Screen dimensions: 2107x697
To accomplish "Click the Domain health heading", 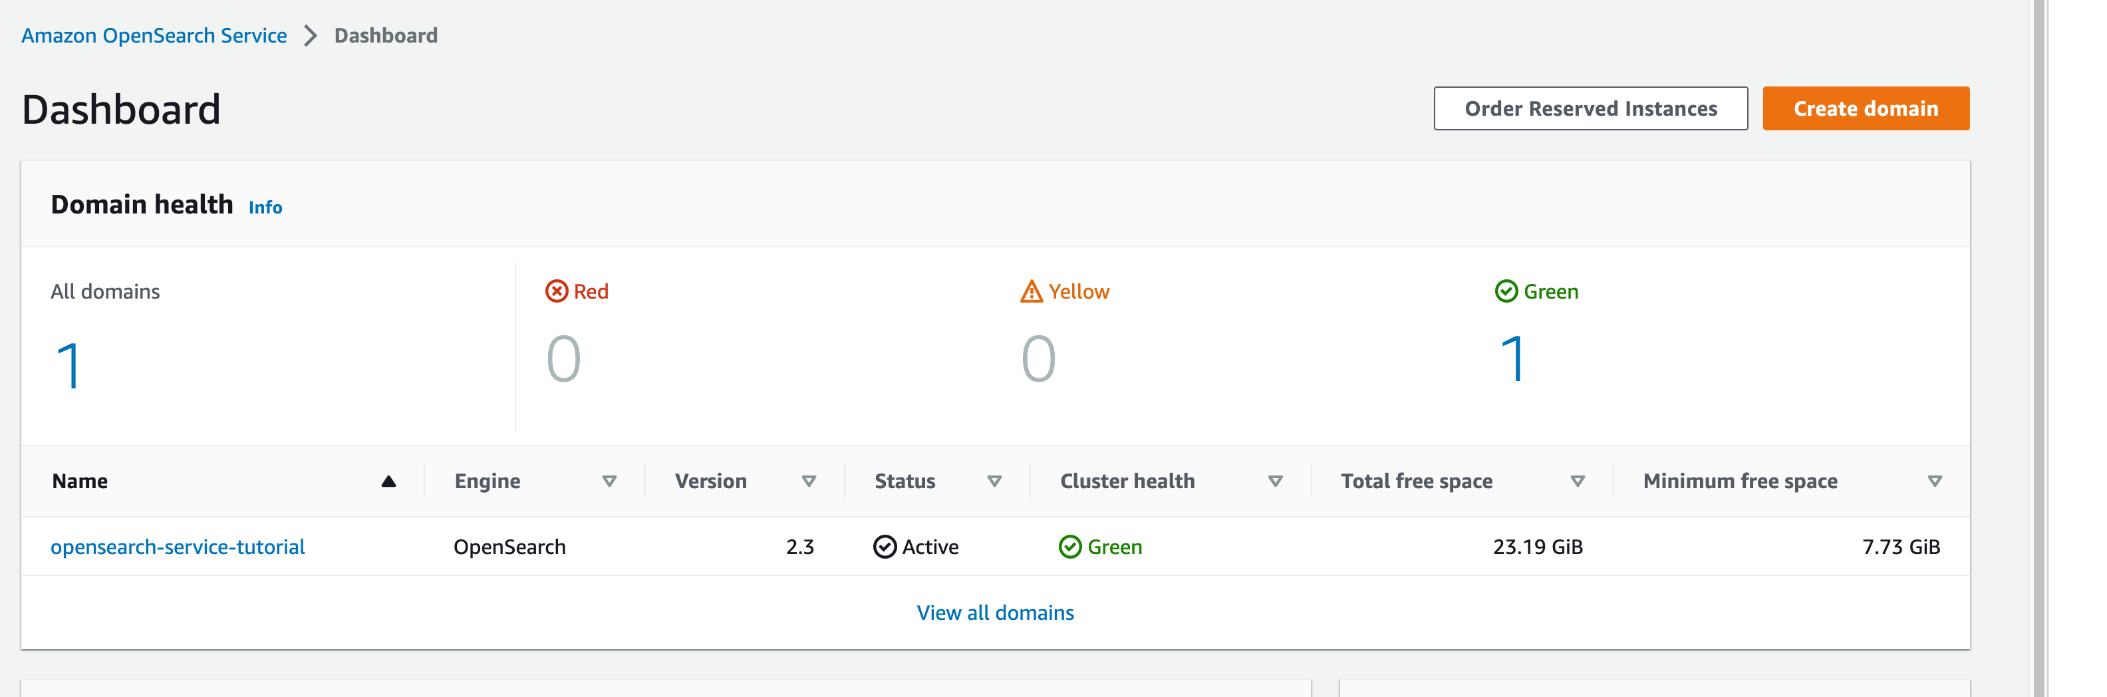I will click(142, 205).
